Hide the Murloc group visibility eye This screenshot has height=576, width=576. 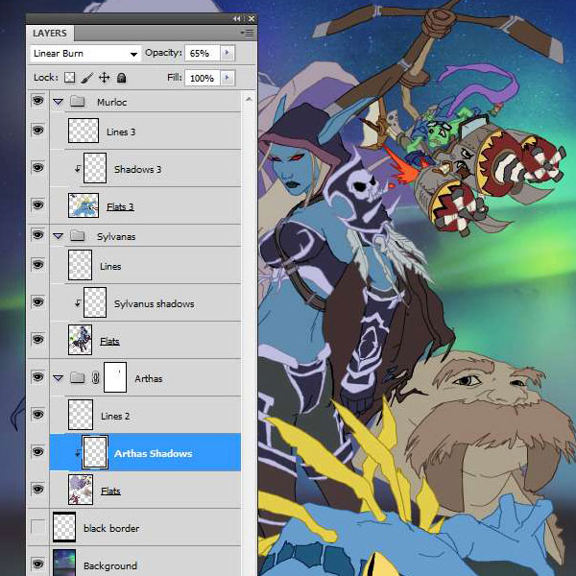tap(37, 101)
